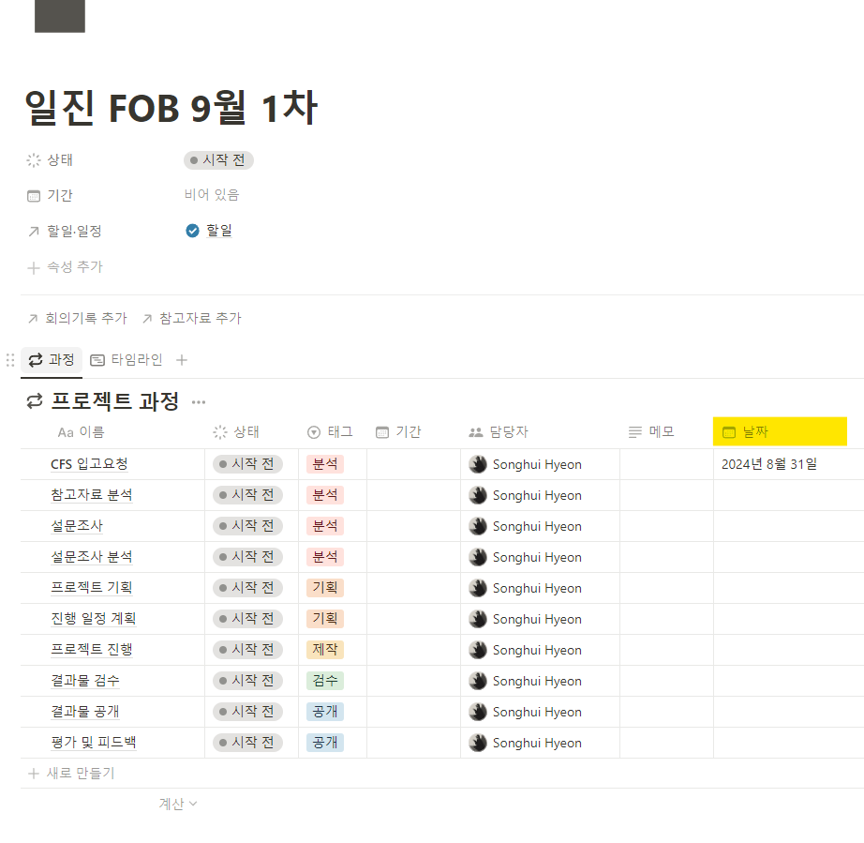Click the 담당자 header people icon

point(475,433)
